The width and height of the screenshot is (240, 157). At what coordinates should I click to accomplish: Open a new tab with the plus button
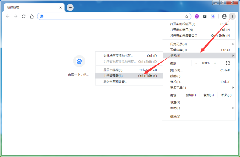point(70,7)
